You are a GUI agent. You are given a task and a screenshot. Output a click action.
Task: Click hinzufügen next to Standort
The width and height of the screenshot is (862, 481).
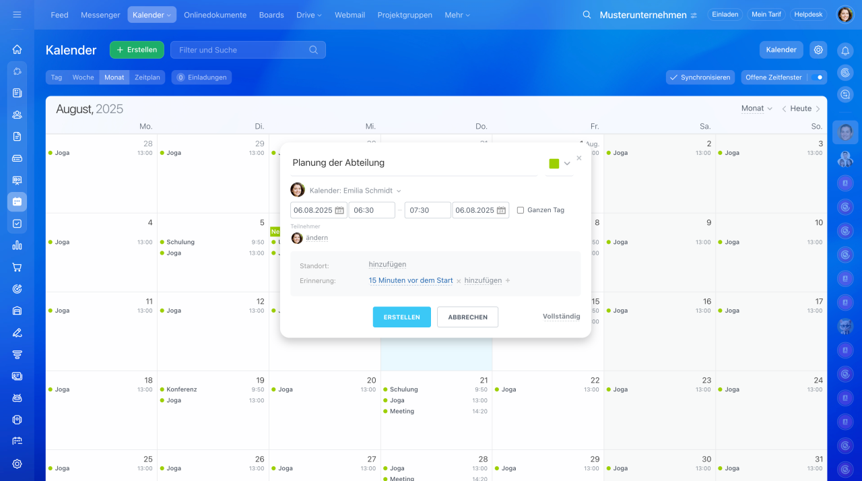(x=387, y=265)
